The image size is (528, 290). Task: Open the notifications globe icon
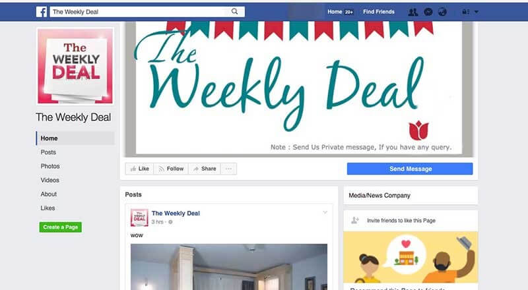pos(442,12)
